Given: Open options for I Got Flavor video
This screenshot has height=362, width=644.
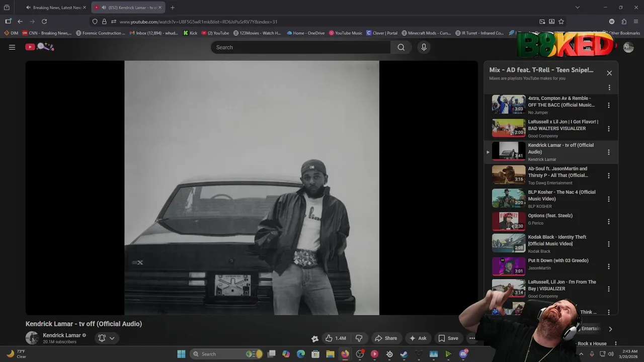Looking at the screenshot, I should click(x=609, y=129).
